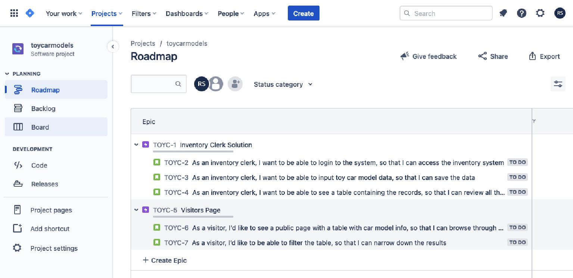This screenshot has height=278, width=573.
Task: Collapse the TOYC-5 Visitors Page epic
Action: (x=136, y=210)
